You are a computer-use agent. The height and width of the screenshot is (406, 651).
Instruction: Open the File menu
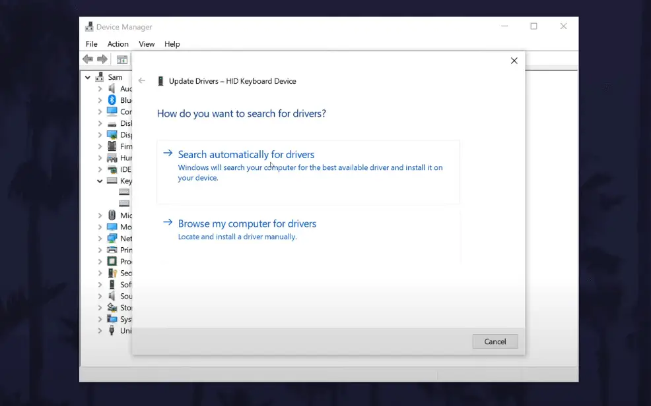coord(91,44)
